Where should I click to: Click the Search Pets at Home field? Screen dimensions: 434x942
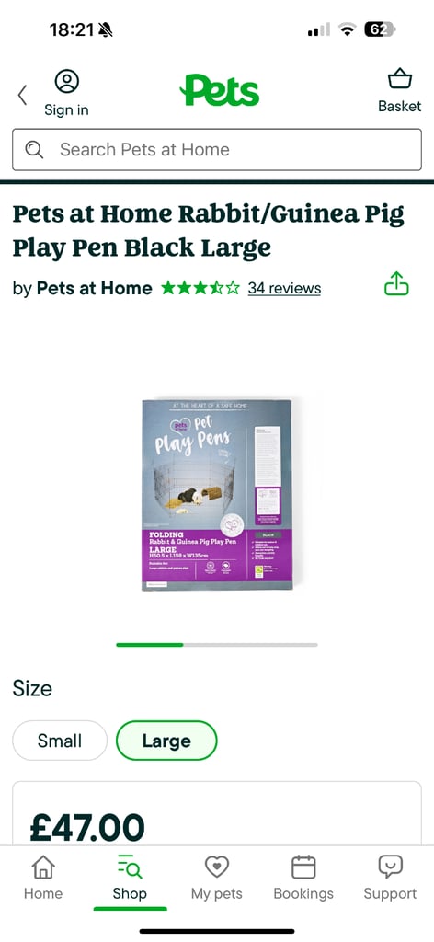click(x=217, y=150)
